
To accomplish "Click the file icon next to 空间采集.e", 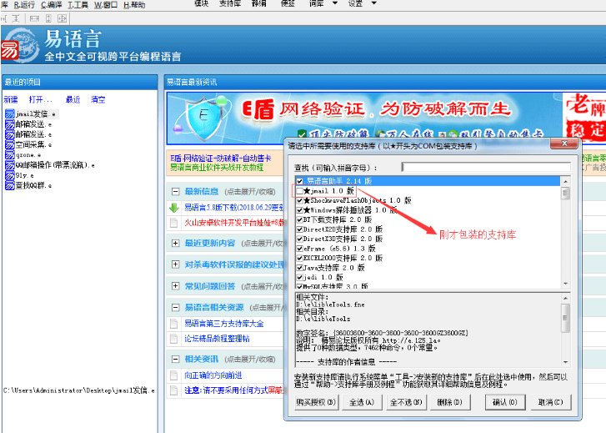I will 10,144.
